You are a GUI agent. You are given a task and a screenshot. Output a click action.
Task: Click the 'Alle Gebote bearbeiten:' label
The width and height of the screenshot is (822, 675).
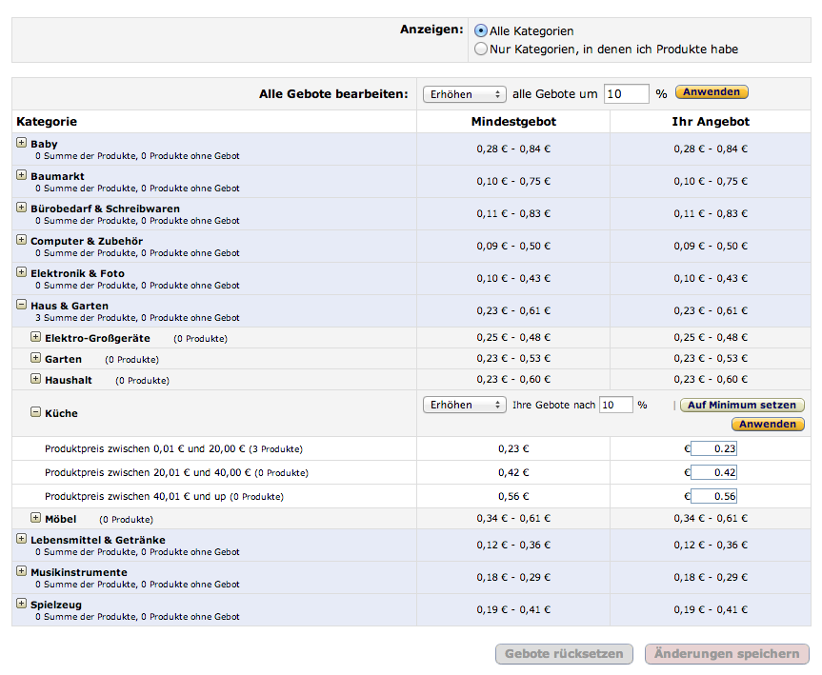pos(333,94)
